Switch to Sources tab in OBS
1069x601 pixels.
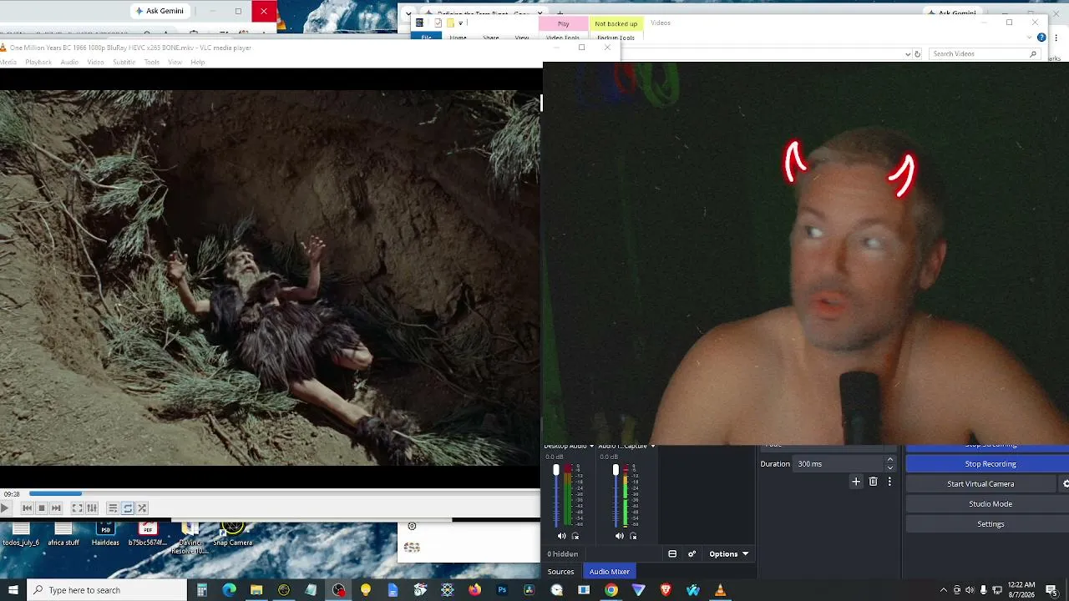point(560,572)
